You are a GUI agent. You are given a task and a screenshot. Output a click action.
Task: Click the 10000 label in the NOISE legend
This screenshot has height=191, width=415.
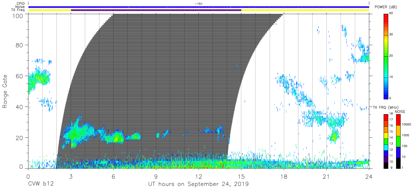coord(407,125)
